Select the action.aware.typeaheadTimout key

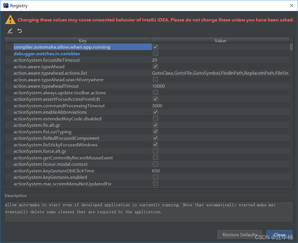(46, 86)
